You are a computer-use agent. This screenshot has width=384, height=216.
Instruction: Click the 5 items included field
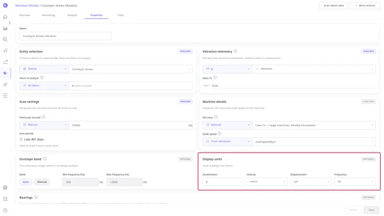tap(131, 86)
